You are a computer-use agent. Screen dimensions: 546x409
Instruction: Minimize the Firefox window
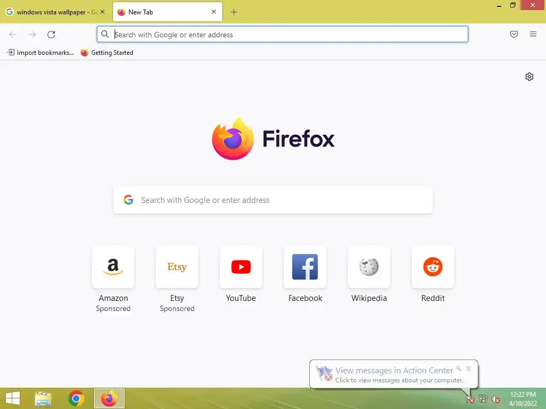point(499,5)
